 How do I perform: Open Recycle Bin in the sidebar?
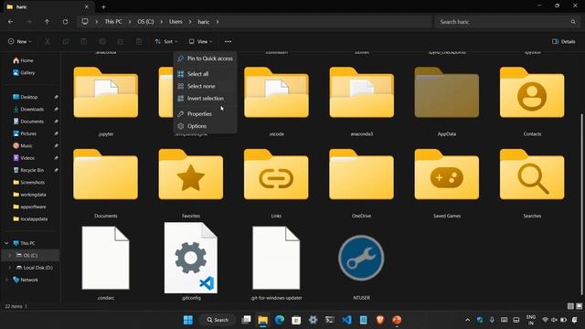pyautogui.click(x=32, y=170)
